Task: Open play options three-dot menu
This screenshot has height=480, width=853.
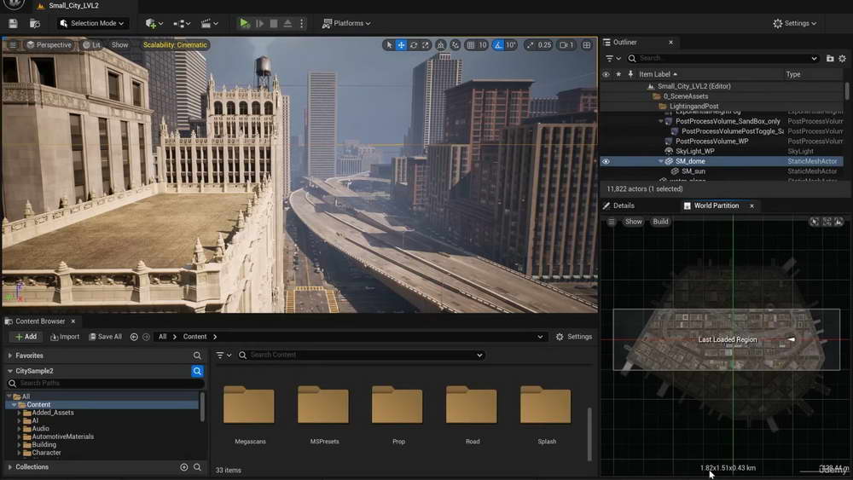Action: click(301, 23)
